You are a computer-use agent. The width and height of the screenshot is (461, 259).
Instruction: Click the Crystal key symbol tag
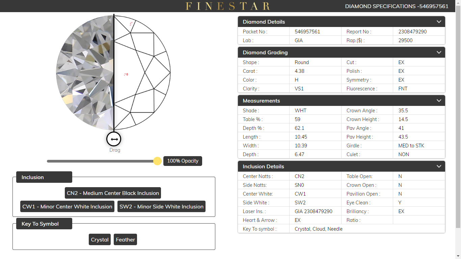pyautogui.click(x=100, y=239)
